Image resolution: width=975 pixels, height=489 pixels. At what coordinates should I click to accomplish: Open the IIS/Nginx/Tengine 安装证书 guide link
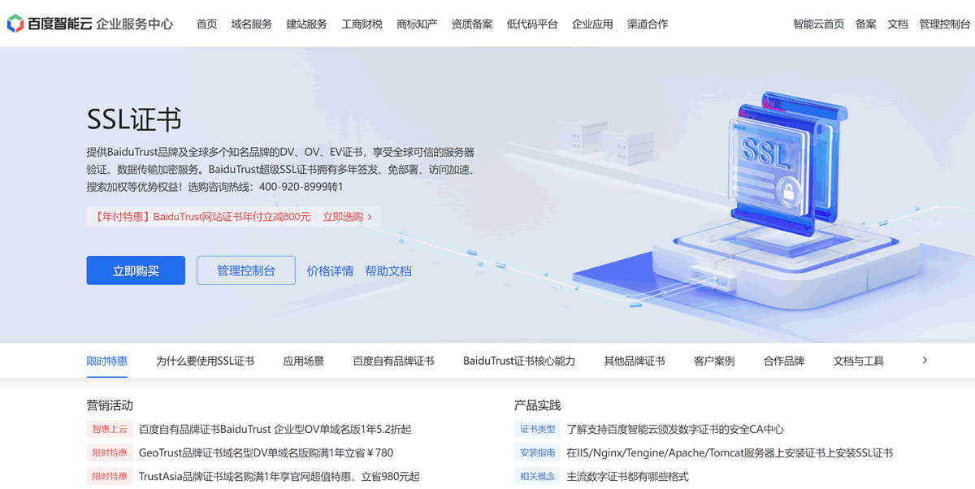point(730,452)
